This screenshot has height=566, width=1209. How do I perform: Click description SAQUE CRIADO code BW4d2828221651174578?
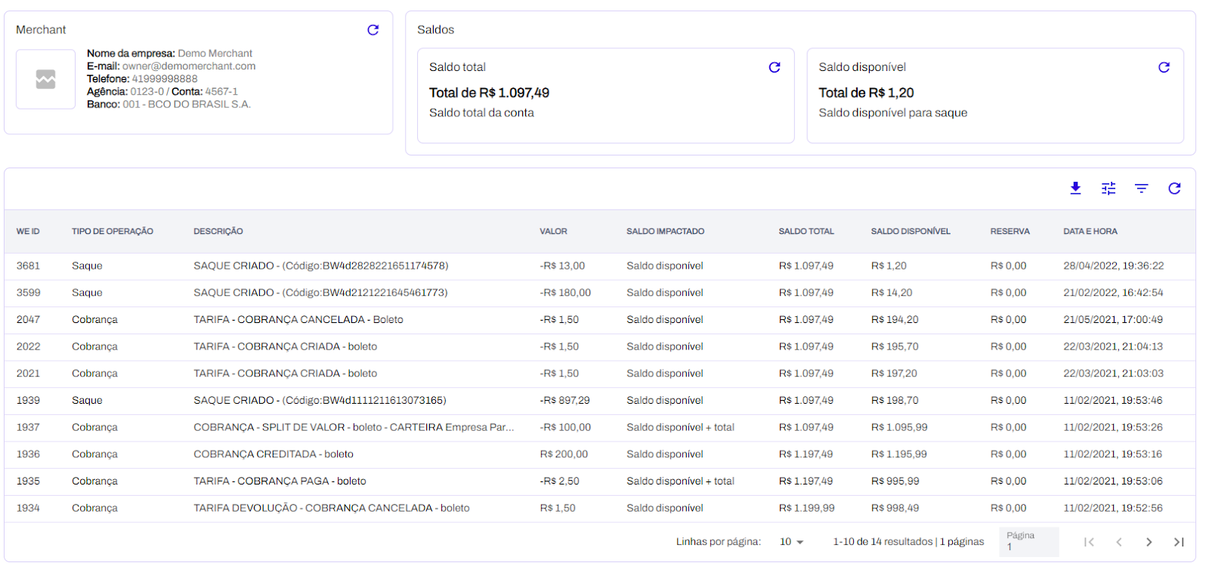pos(321,266)
